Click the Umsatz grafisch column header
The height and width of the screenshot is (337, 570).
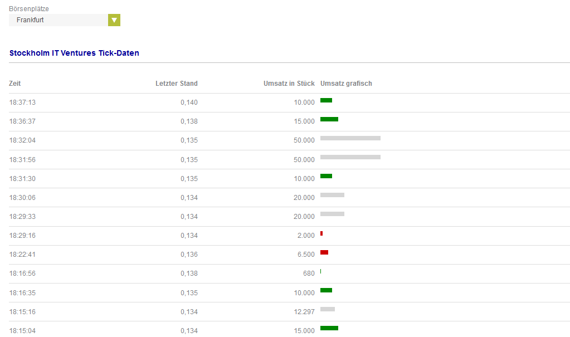point(346,83)
